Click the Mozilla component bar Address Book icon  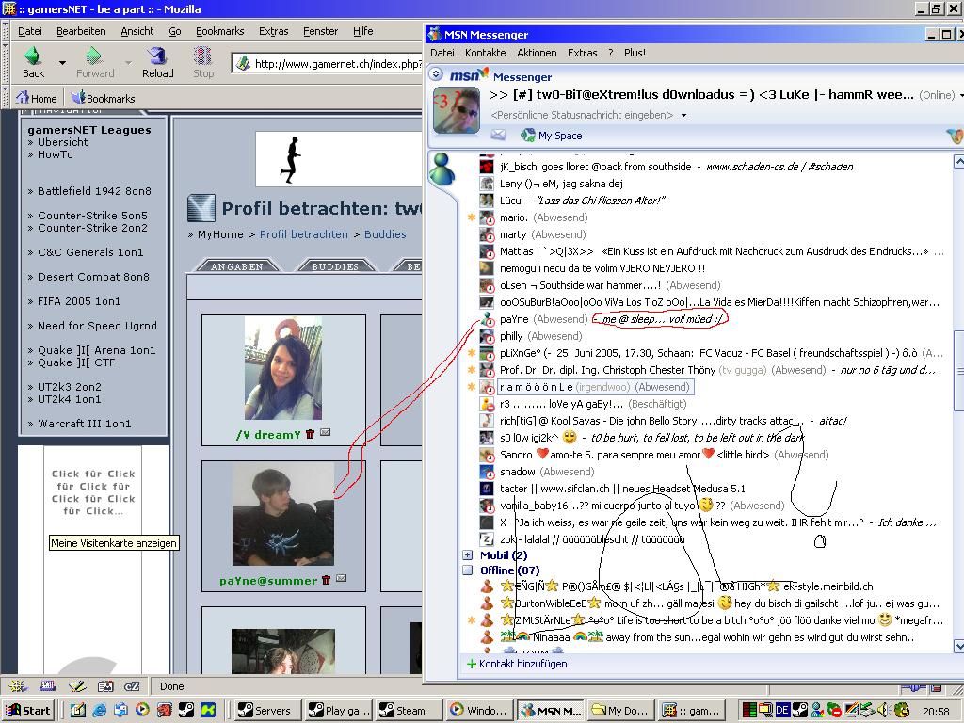coord(105,686)
